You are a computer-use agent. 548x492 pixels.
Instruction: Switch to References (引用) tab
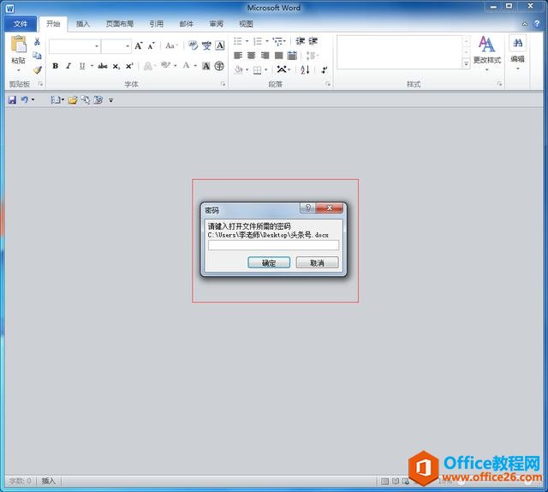(x=156, y=24)
